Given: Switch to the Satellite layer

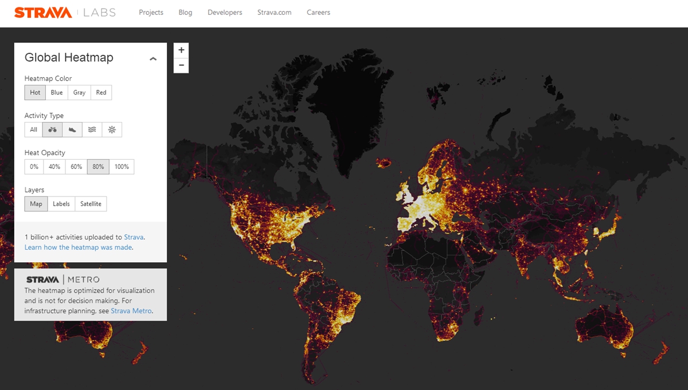Looking at the screenshot, I should pyautogui.click(x=91, y=204).
